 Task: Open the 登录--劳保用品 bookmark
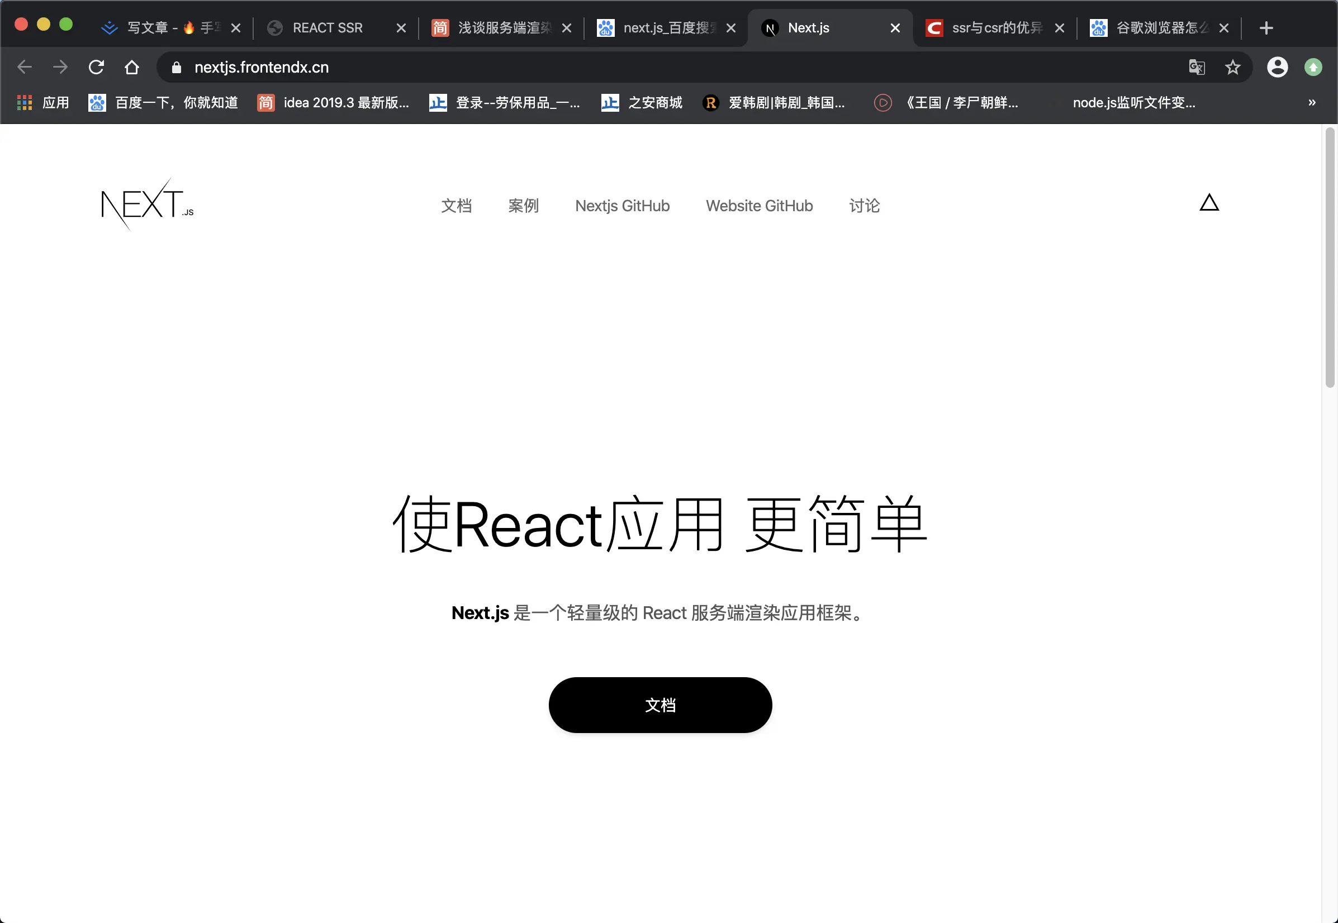[505, 103]
